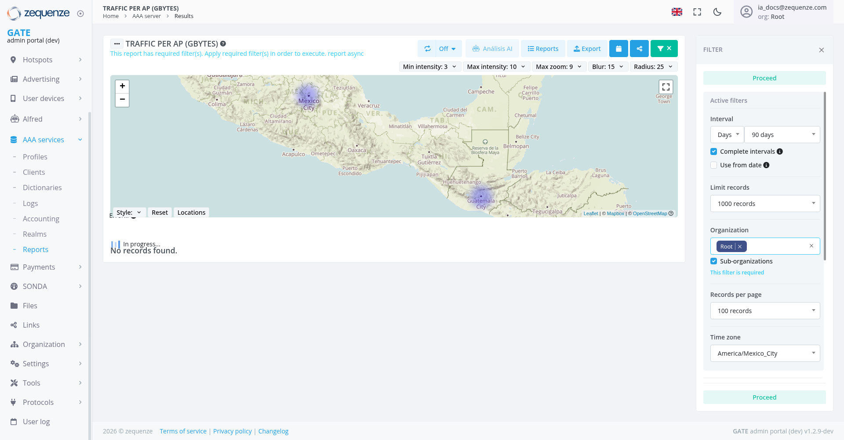844x440 pixels.
Task: Open Reports under AAA services
Action: [36, 249]
